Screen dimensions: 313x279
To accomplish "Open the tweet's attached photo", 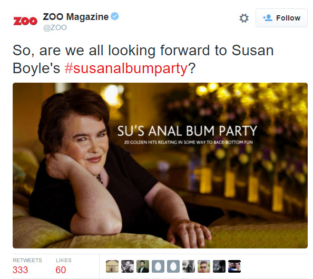I will coord(160,165).
